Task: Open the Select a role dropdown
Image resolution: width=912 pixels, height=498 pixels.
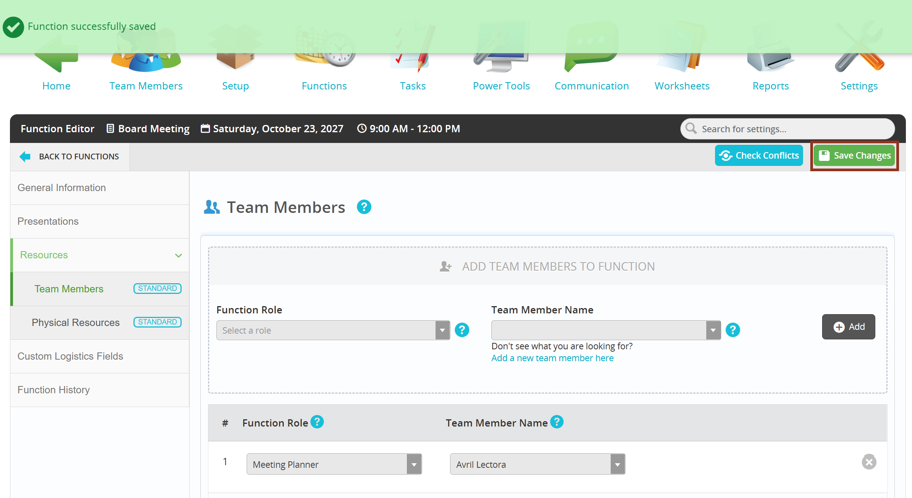Action: click(x=333, y=330)
